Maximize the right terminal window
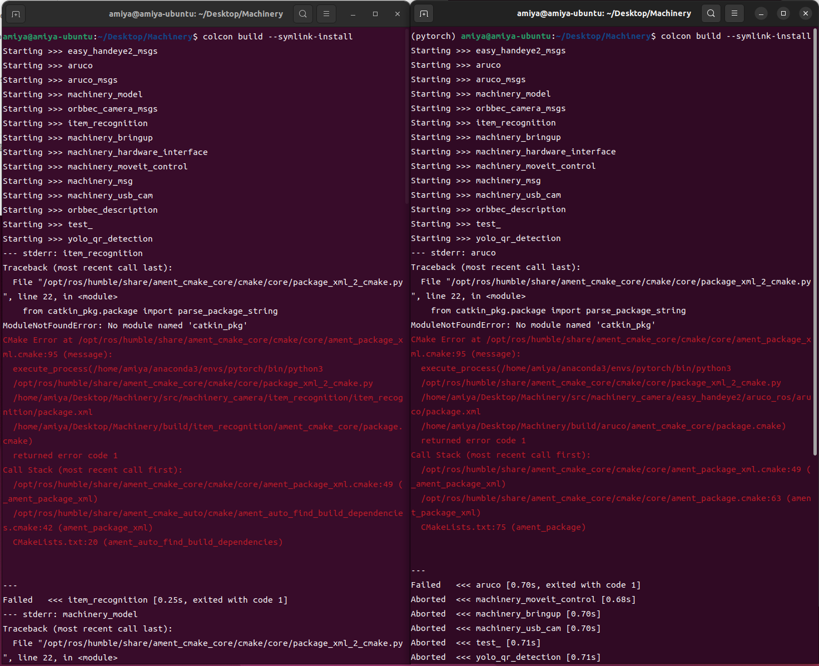The image size is (819, 666). (x=783, y=13)
